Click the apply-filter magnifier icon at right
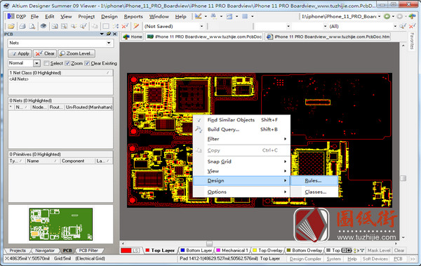 tap(403, 27)
